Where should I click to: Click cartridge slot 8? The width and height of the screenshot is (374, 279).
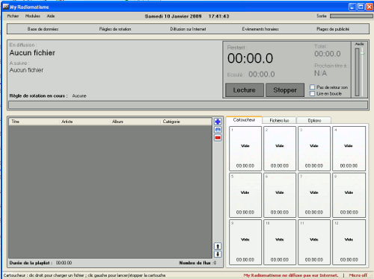[349, 195]
